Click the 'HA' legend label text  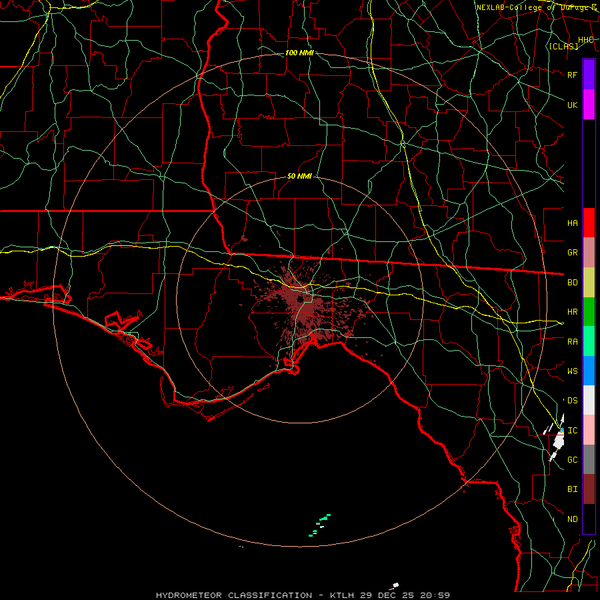[x=573, y=223]
